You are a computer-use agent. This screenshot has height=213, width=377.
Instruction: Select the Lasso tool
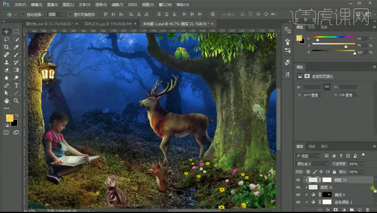[x=6, y=39]
